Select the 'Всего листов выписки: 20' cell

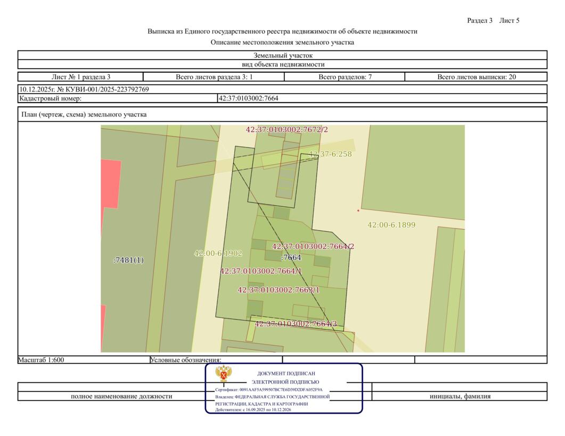pos(476,77)
